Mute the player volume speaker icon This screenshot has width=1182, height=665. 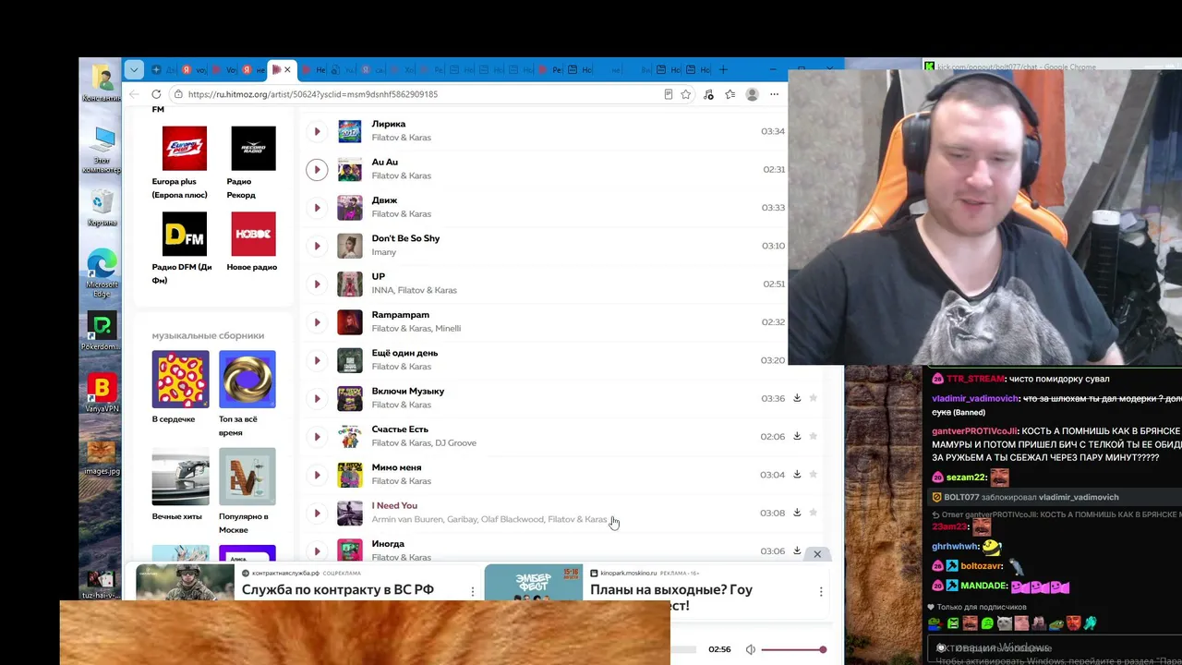(x=751, y=649)
